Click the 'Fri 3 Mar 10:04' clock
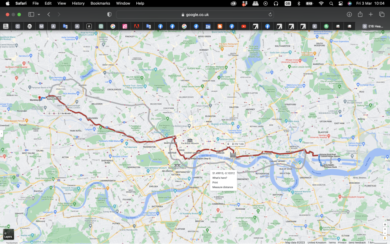 coord(370,3)
